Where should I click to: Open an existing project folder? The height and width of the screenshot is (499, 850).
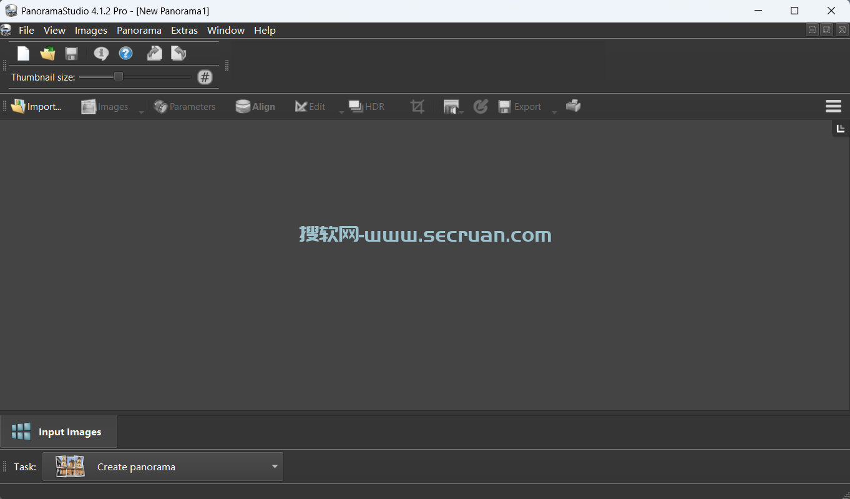47,54
